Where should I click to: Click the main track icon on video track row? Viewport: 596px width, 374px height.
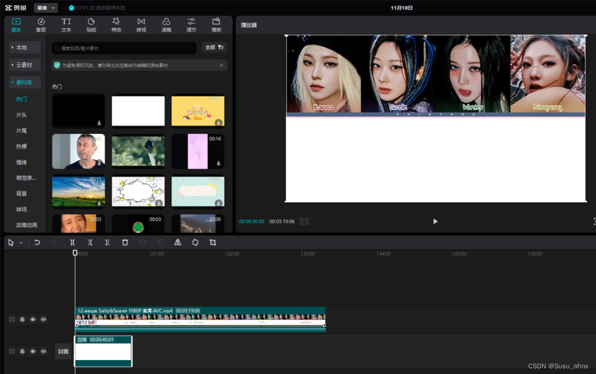click(12, 319)
